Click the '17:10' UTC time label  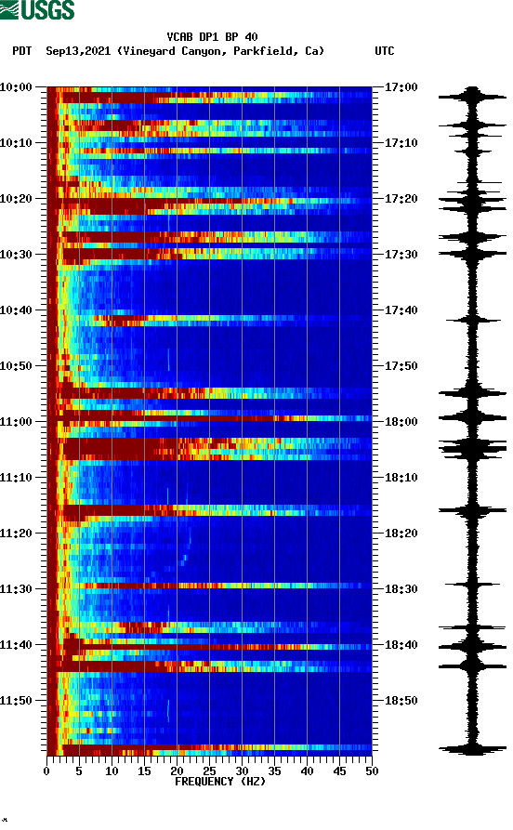pyautogui.click(x=401, y=143)
